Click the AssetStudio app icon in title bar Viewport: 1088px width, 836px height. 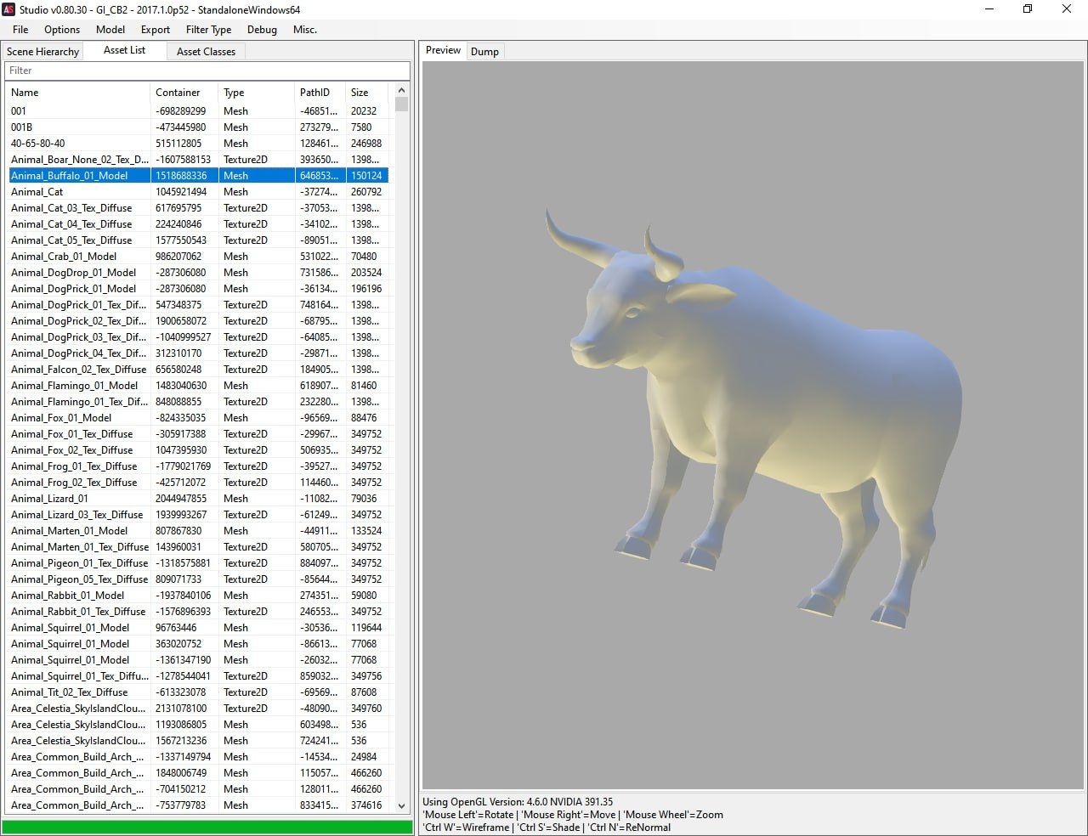click(x=9, y=9)
